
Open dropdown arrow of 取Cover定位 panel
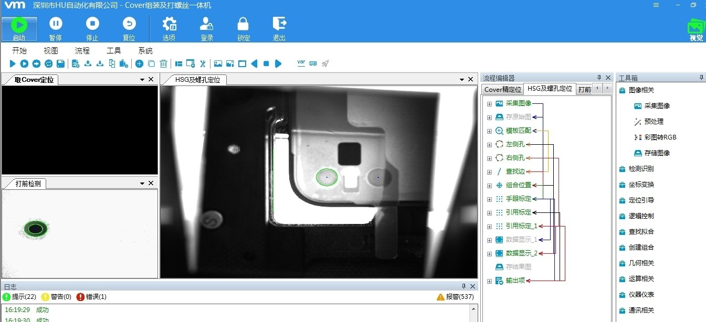[142, 80]
